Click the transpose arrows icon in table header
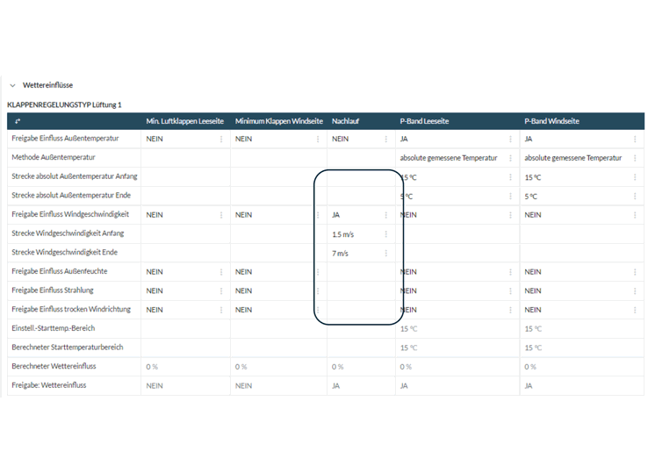The image size is (648, 473). coord(18,121)
